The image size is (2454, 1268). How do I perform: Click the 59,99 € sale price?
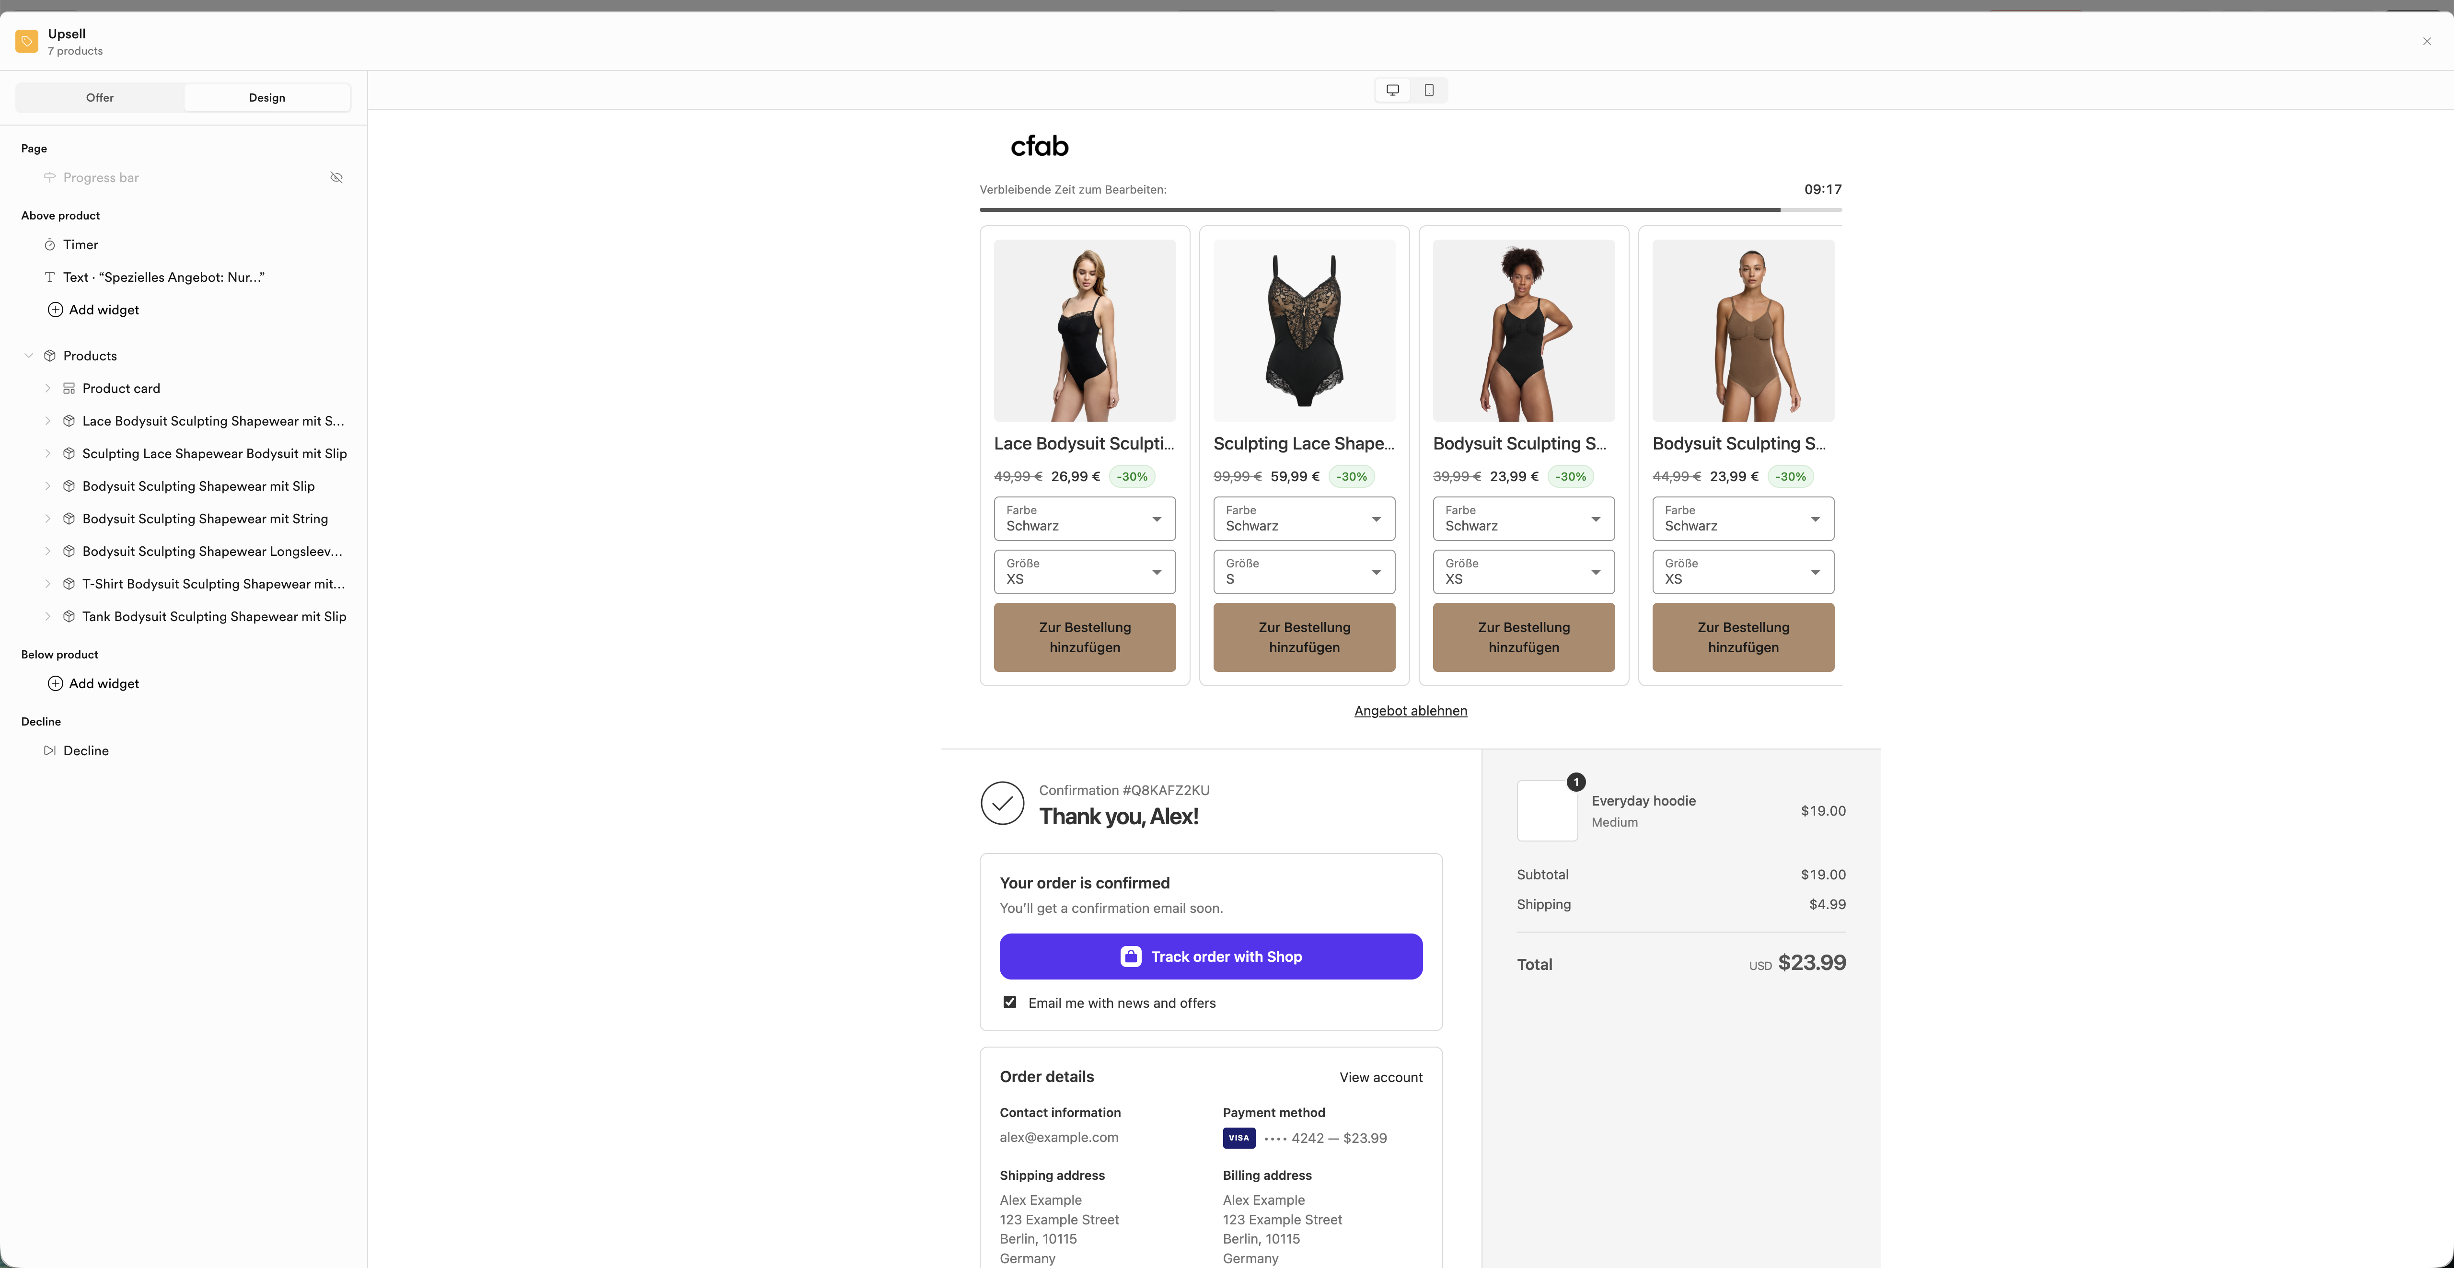point(1295,476)
